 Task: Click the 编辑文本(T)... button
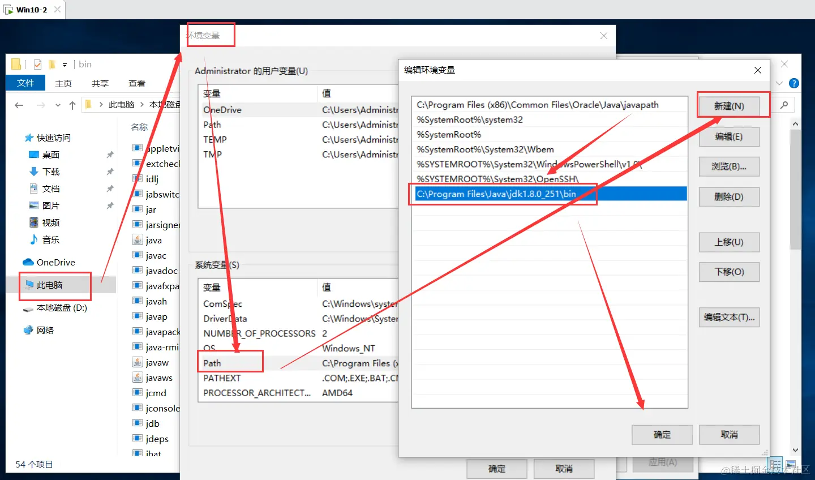click(729, 317)
